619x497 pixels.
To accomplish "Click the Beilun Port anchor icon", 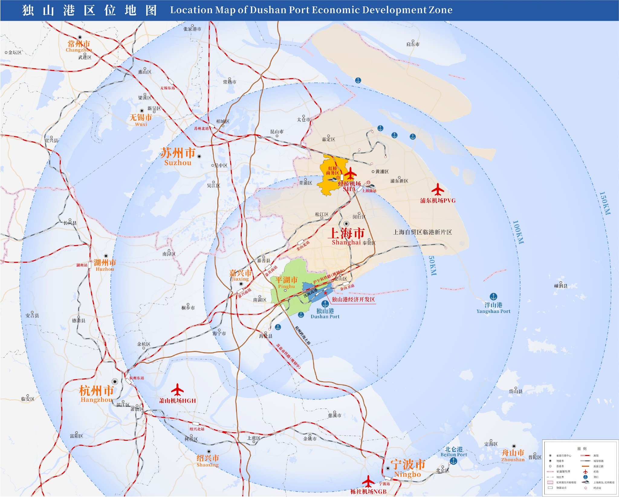I will click(453, 461).
